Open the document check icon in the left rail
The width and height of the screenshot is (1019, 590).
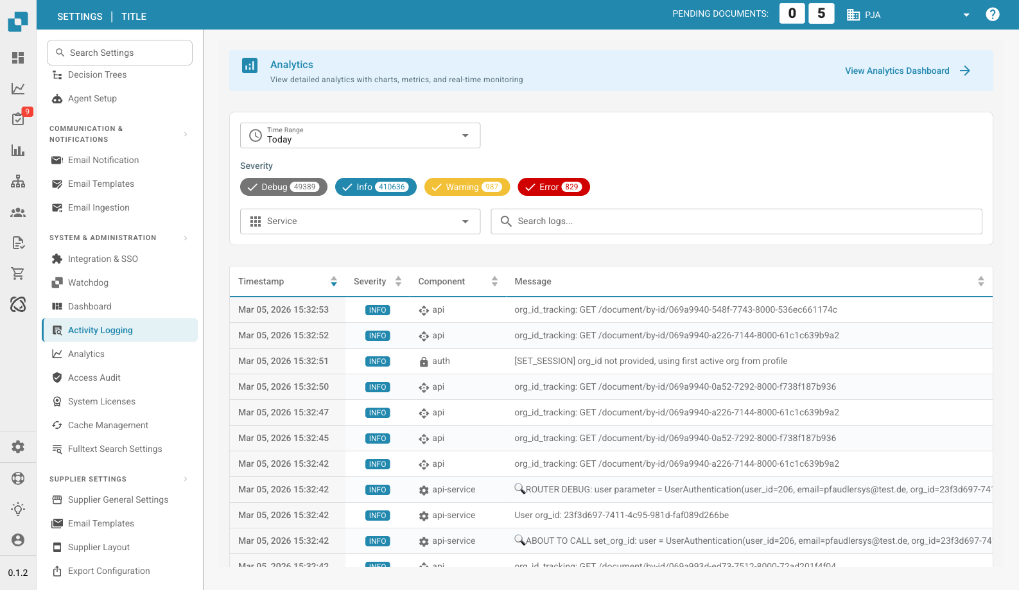pos(18,243)
